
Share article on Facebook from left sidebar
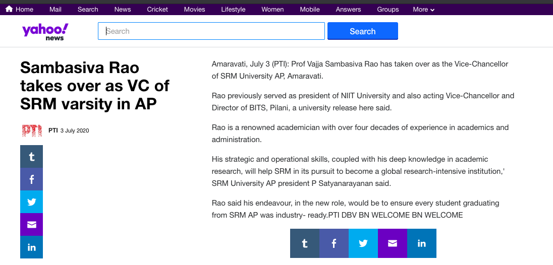coord(31,179)
